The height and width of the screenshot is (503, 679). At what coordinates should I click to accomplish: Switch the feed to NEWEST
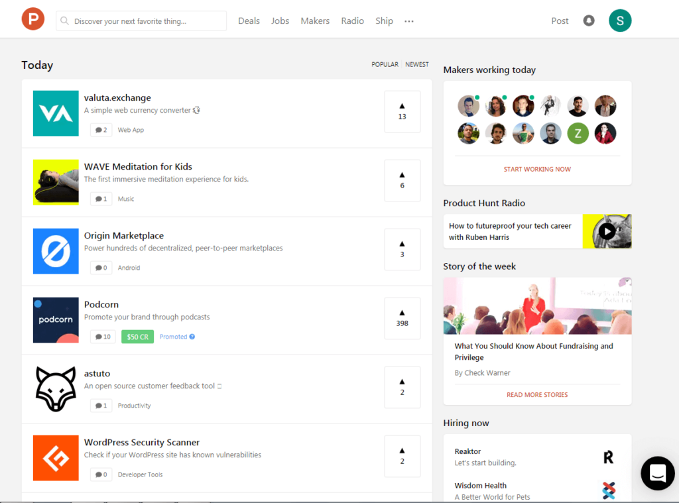coord(416,64)
